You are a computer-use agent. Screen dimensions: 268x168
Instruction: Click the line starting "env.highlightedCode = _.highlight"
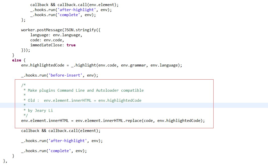click(x=102, y=65)
